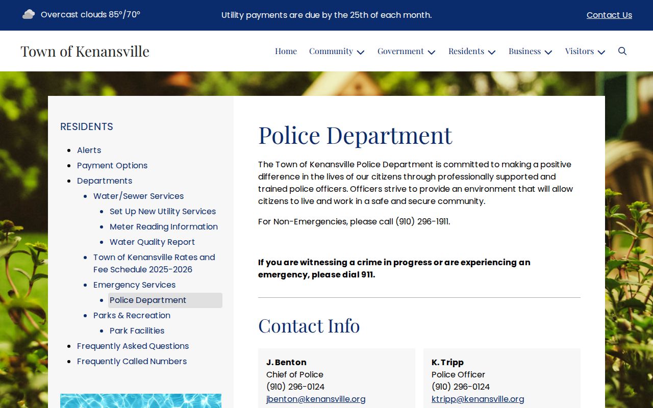Click the utility payments due notice
The image size is (653, 408).
click(326, 15)
